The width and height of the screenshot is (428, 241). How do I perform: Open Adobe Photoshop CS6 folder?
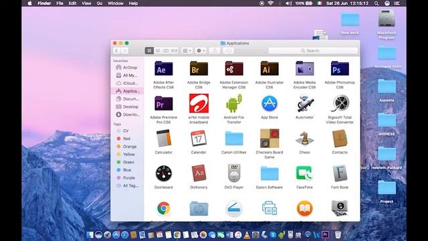tap(340, 68)
